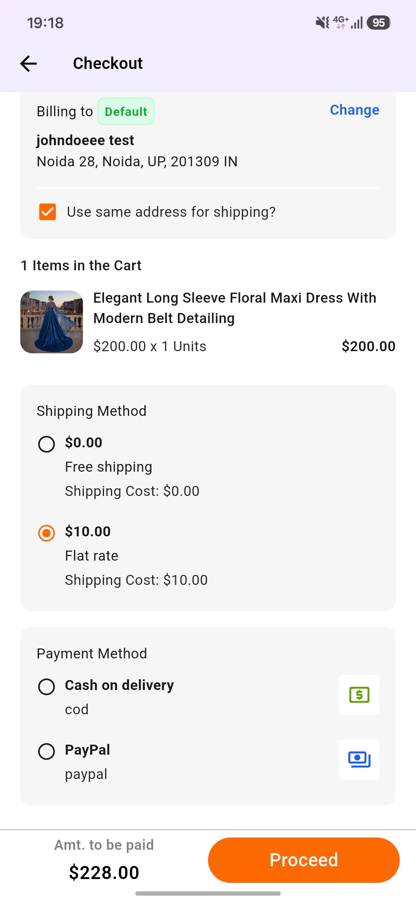Choose PayPal radio button
416x901 pixels.
pos(47,752)
